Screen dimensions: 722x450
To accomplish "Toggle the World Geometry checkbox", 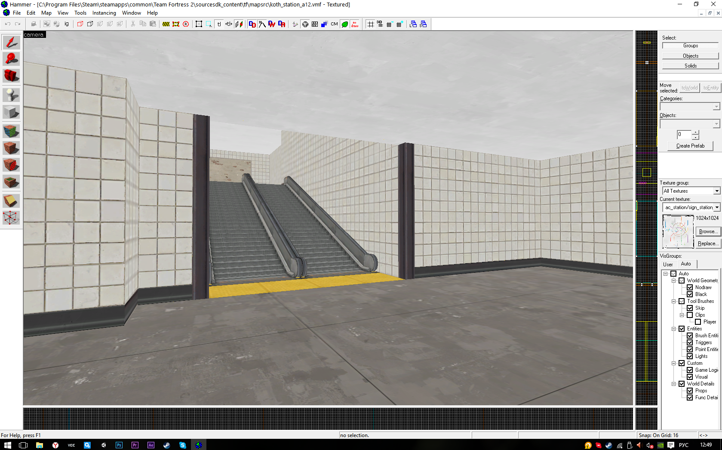I will click(x=682, y=280).
